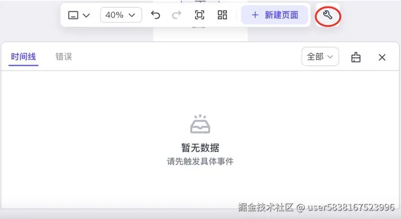
Task: Switch to the 时间线 tab
Action: pyautogui.click(x=23, y=57)
